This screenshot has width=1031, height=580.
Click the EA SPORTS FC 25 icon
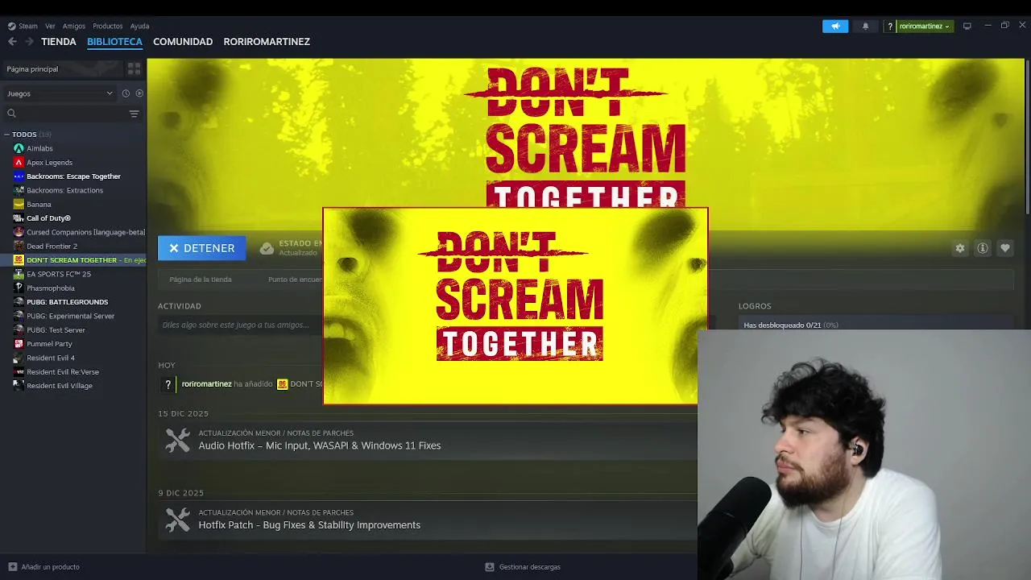point(19,274)
